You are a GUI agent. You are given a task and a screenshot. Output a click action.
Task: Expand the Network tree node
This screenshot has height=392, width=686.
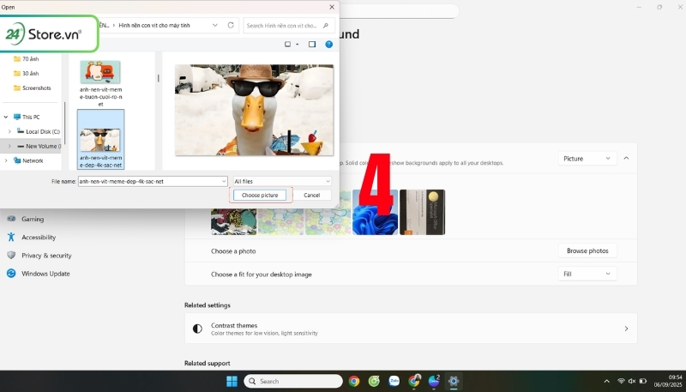pos(7,160)
